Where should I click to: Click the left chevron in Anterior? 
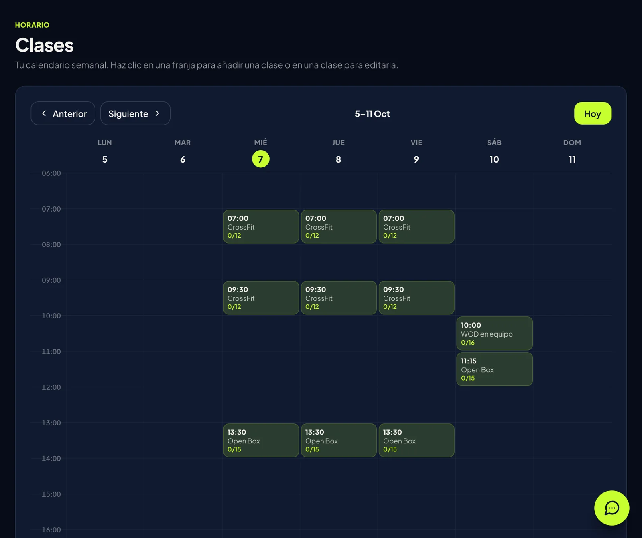click(x=44, y=113)
